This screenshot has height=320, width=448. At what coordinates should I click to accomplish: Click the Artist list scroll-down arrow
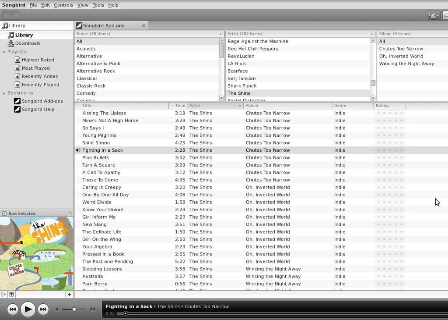click(373, 98)
